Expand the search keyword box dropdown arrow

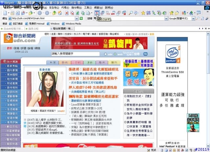(166, 18)
